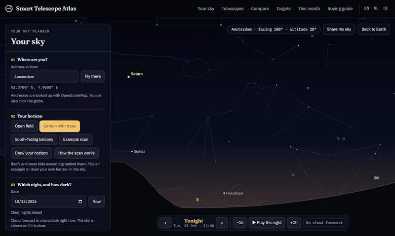
Task: Select the Fomalhaut star marker
Action: coord(224,193)
